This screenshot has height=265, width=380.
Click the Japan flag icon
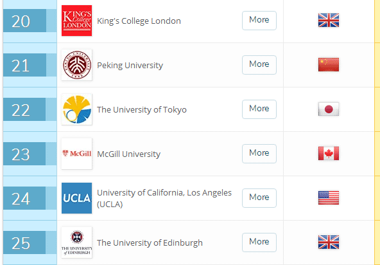(x=329, y=109)
